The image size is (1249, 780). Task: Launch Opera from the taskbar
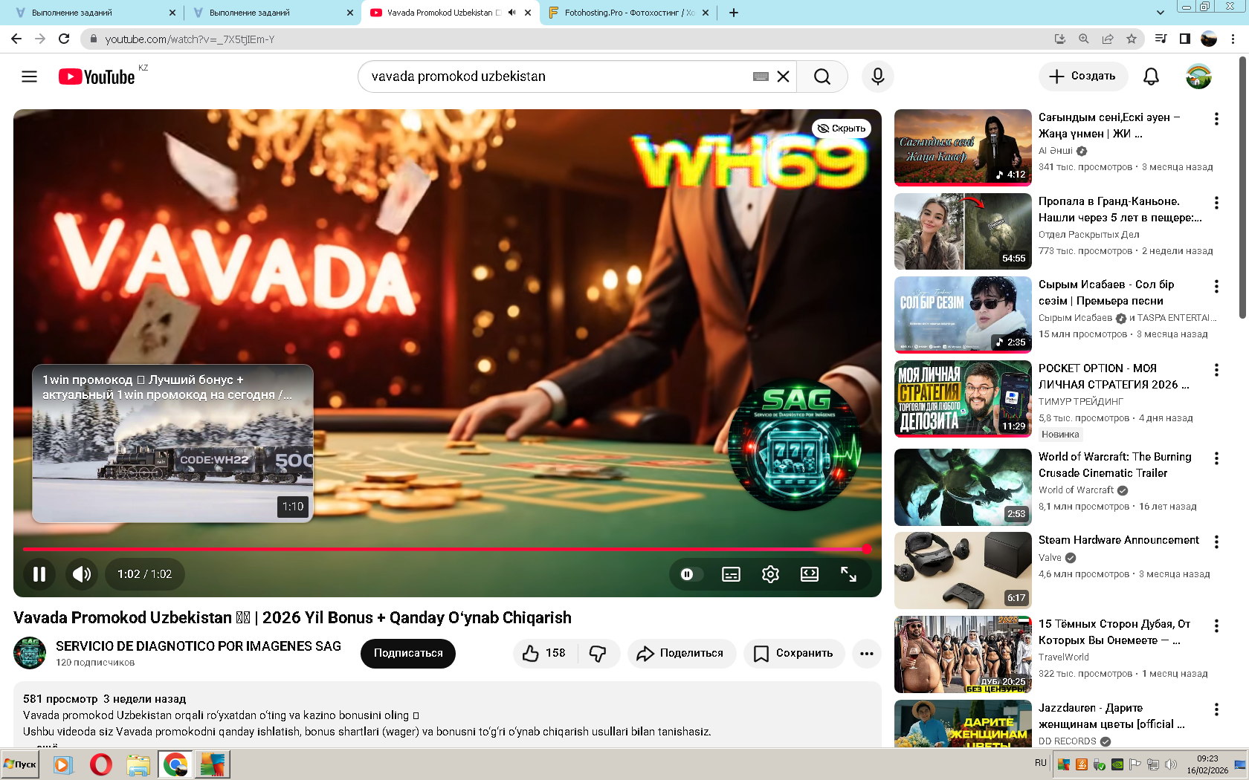point(100,764)
